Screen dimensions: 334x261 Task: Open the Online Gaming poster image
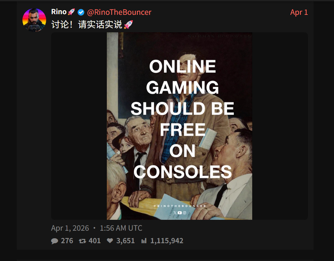pos(179,126)
